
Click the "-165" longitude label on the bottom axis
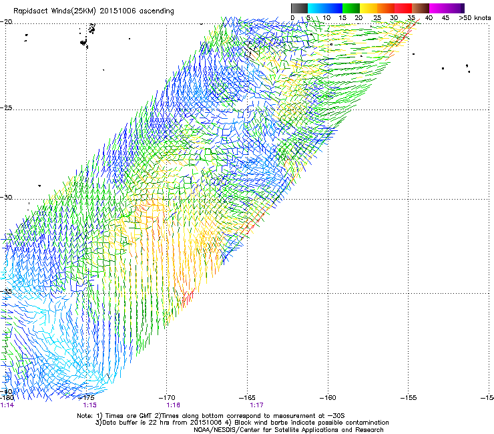click(x=247, y=398)
